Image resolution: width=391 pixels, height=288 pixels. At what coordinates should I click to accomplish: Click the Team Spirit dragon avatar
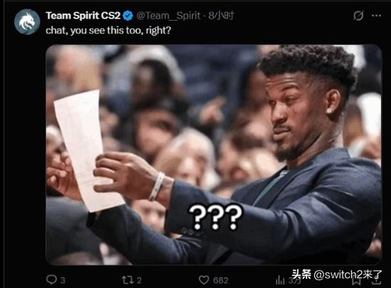[x=27, y=22]
